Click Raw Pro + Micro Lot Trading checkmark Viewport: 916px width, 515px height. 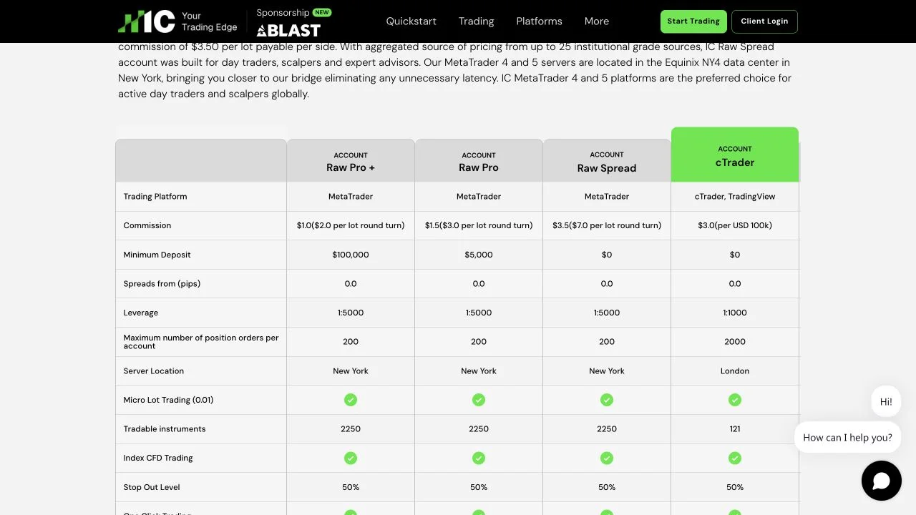point(351,400)
